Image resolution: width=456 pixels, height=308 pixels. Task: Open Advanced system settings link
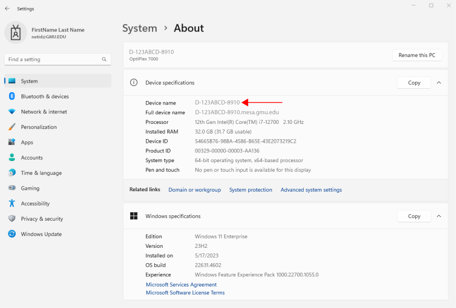click(311, 190)
